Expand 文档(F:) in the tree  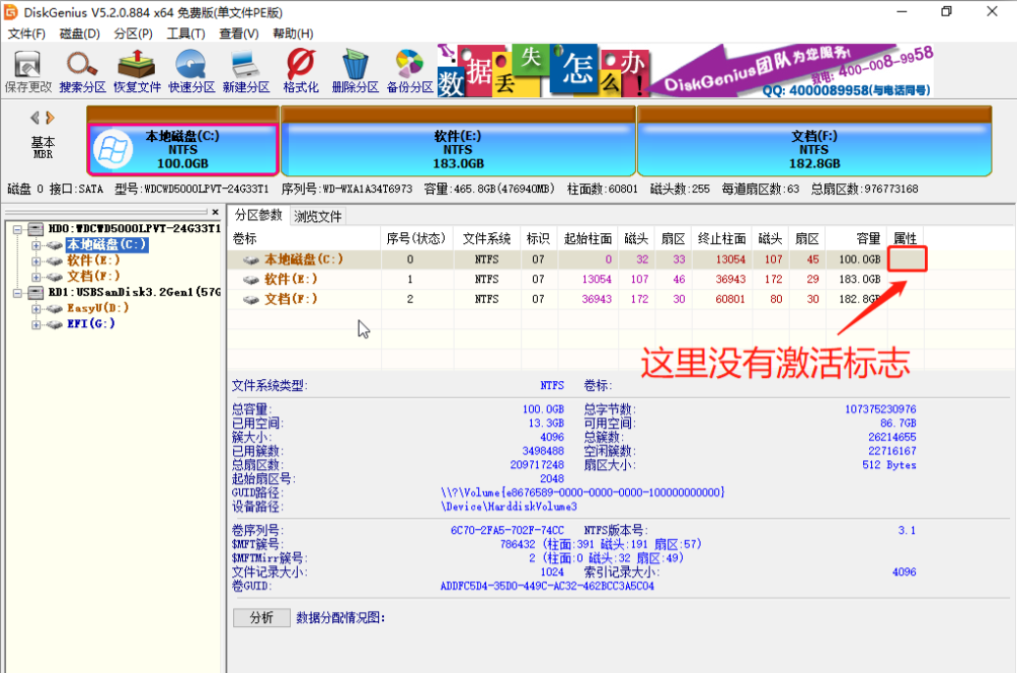click(x=36, y=277)
